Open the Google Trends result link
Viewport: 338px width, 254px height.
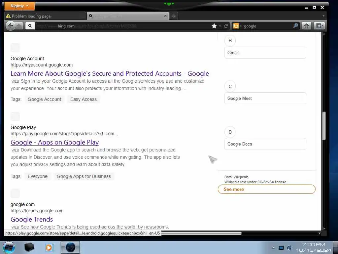[32, 219]
